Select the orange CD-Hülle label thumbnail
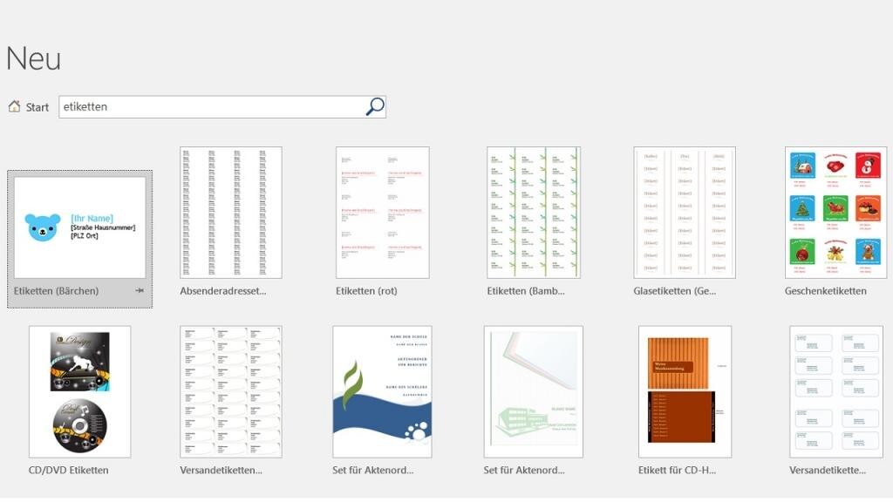Image resolution: width=893 pixels, height=502 pixels. pyautogui.click(x=684, y=392)
